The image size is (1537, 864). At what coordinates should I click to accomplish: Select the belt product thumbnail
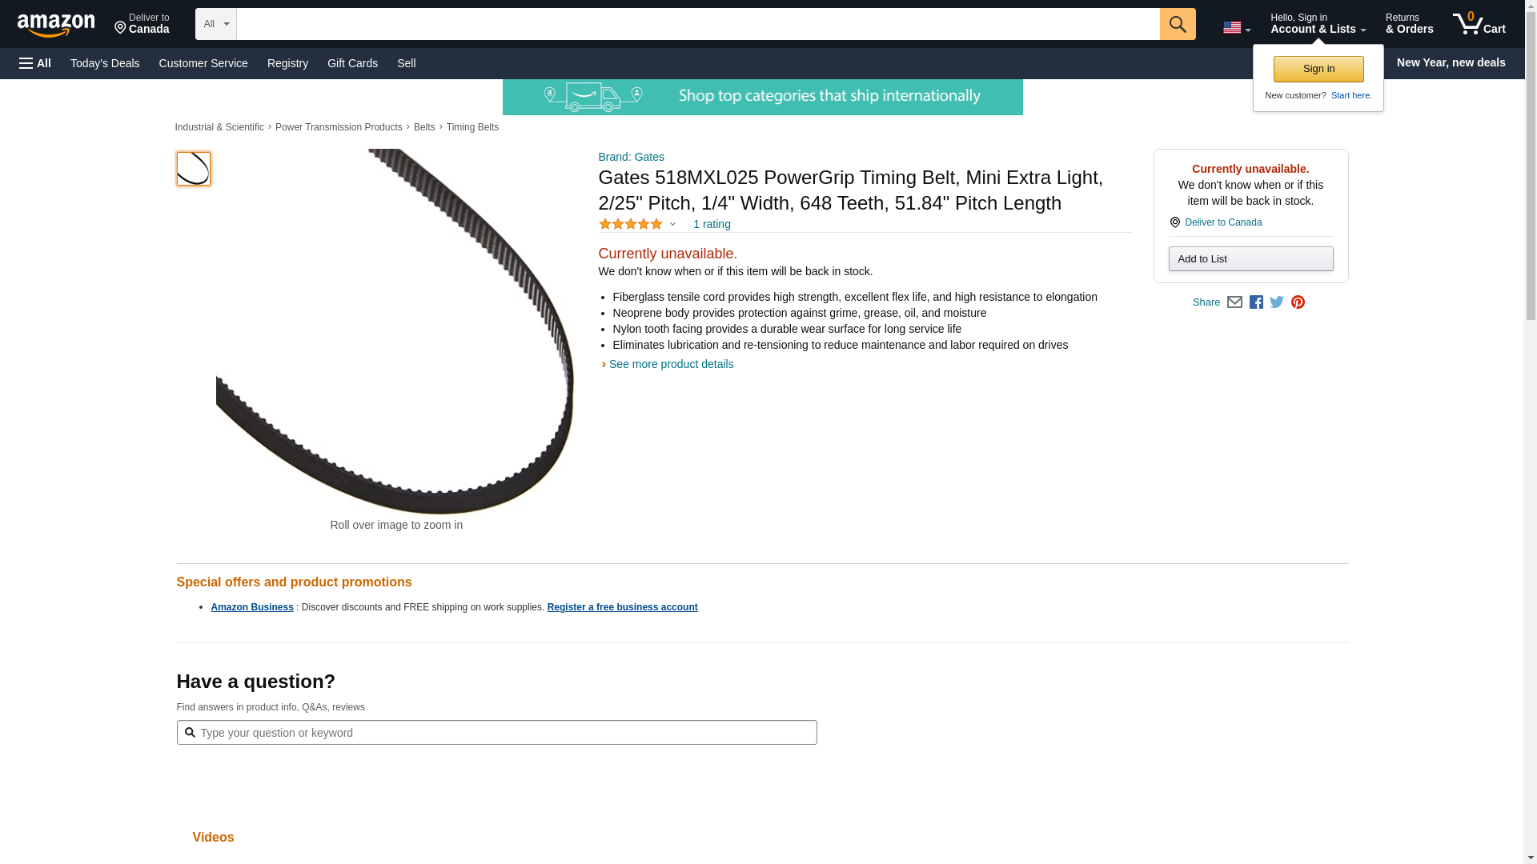click(x=193, y=169)
